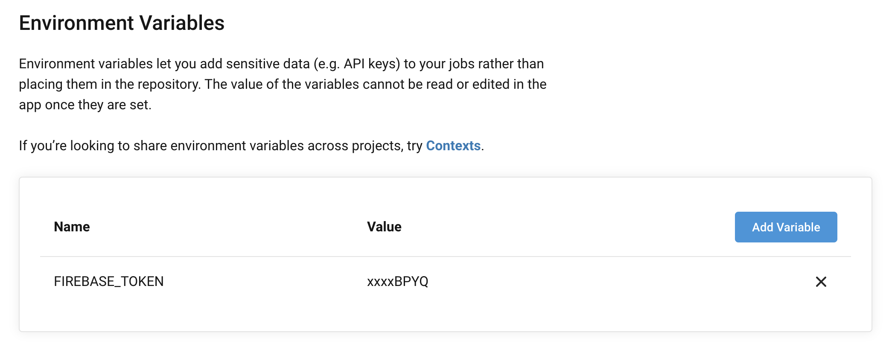Click the "API keys" text in description
892x350 pixels.
371,64
